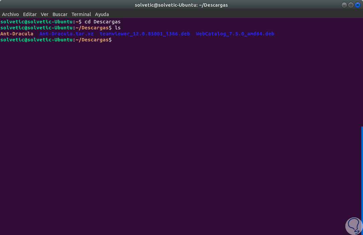
Task: Maximize the terminal window
Action: tap(351, 5)
